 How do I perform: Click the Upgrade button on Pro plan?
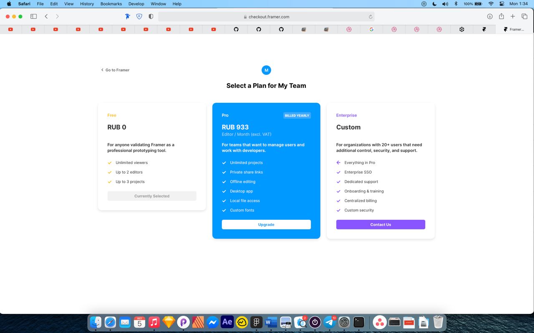point(266,224)
